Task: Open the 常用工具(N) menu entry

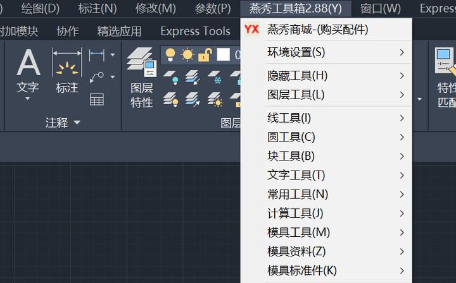Action: pyautogui.click(x=326, y=195)
